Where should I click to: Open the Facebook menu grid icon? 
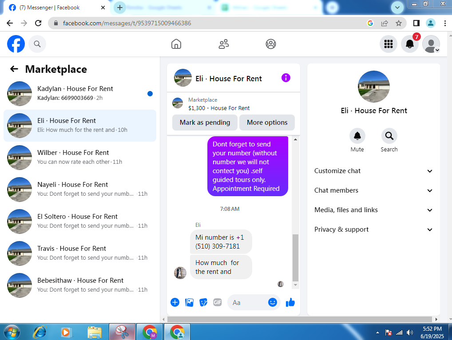(x=389, y=44)
